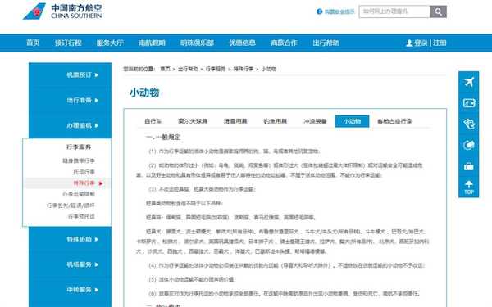Click the 一.一般规定 section heading
Viewport: 492px width, 307px height.
coord(163,138)
